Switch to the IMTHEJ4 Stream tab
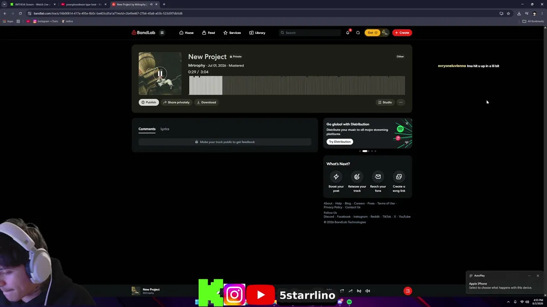This screenshot has height=307, width=547. pyautogui.click(x=33, y=4)
